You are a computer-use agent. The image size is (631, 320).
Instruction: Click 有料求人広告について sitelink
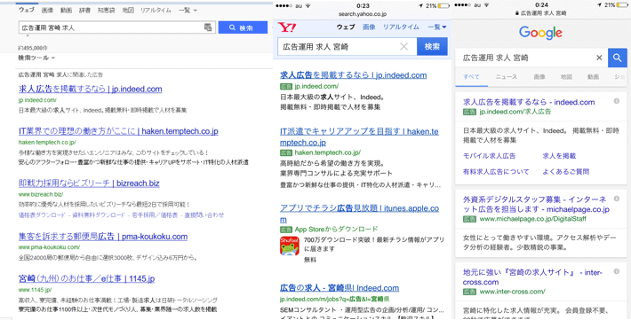tap(496, 171)
